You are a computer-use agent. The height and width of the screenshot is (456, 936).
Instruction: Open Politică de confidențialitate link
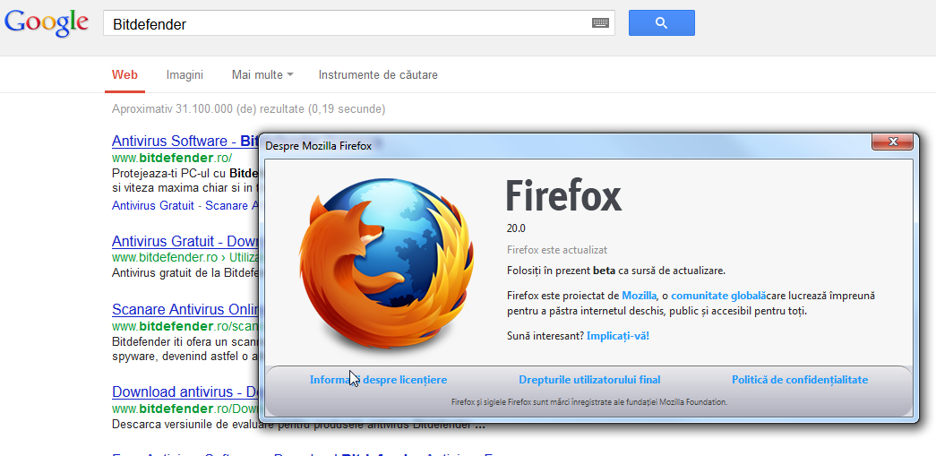click(800, 380)
